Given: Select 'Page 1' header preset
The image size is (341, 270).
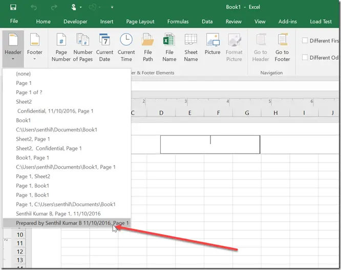Looking at the screenshot, I should click(x=67, y=83).
